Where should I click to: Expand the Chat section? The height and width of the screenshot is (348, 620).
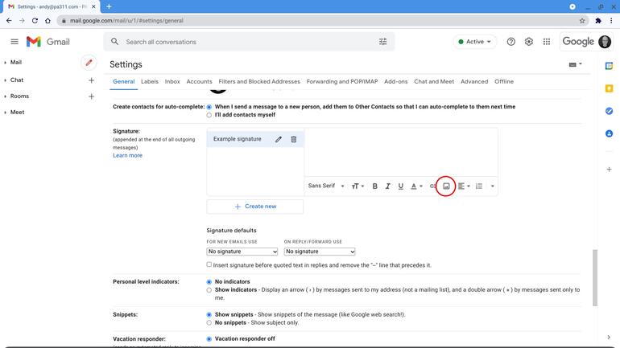[5, 80]
